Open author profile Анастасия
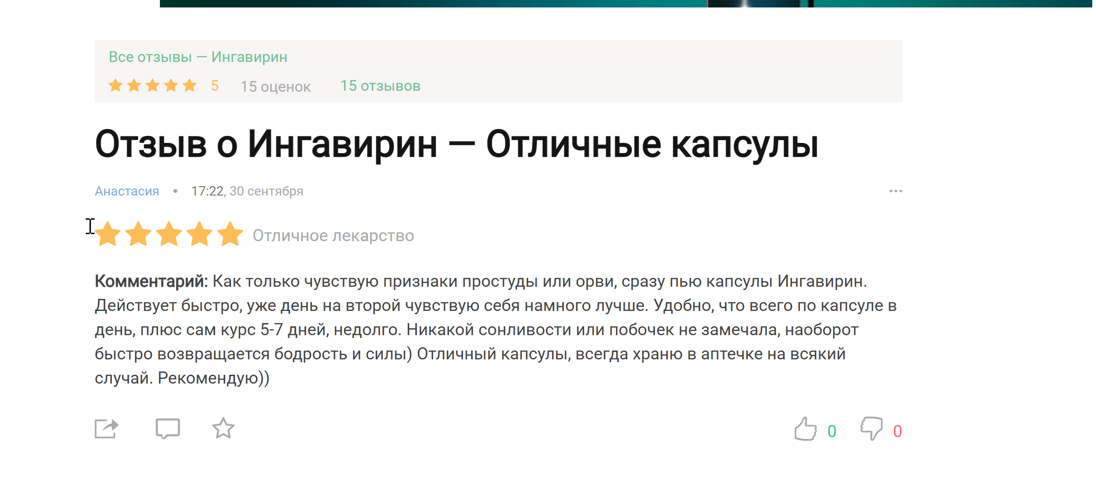Screen dimensions: 1096x486 click(127, 191)
